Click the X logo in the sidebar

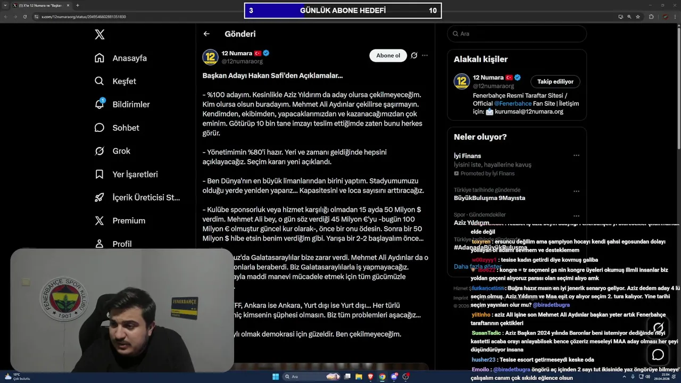(99, 35)
